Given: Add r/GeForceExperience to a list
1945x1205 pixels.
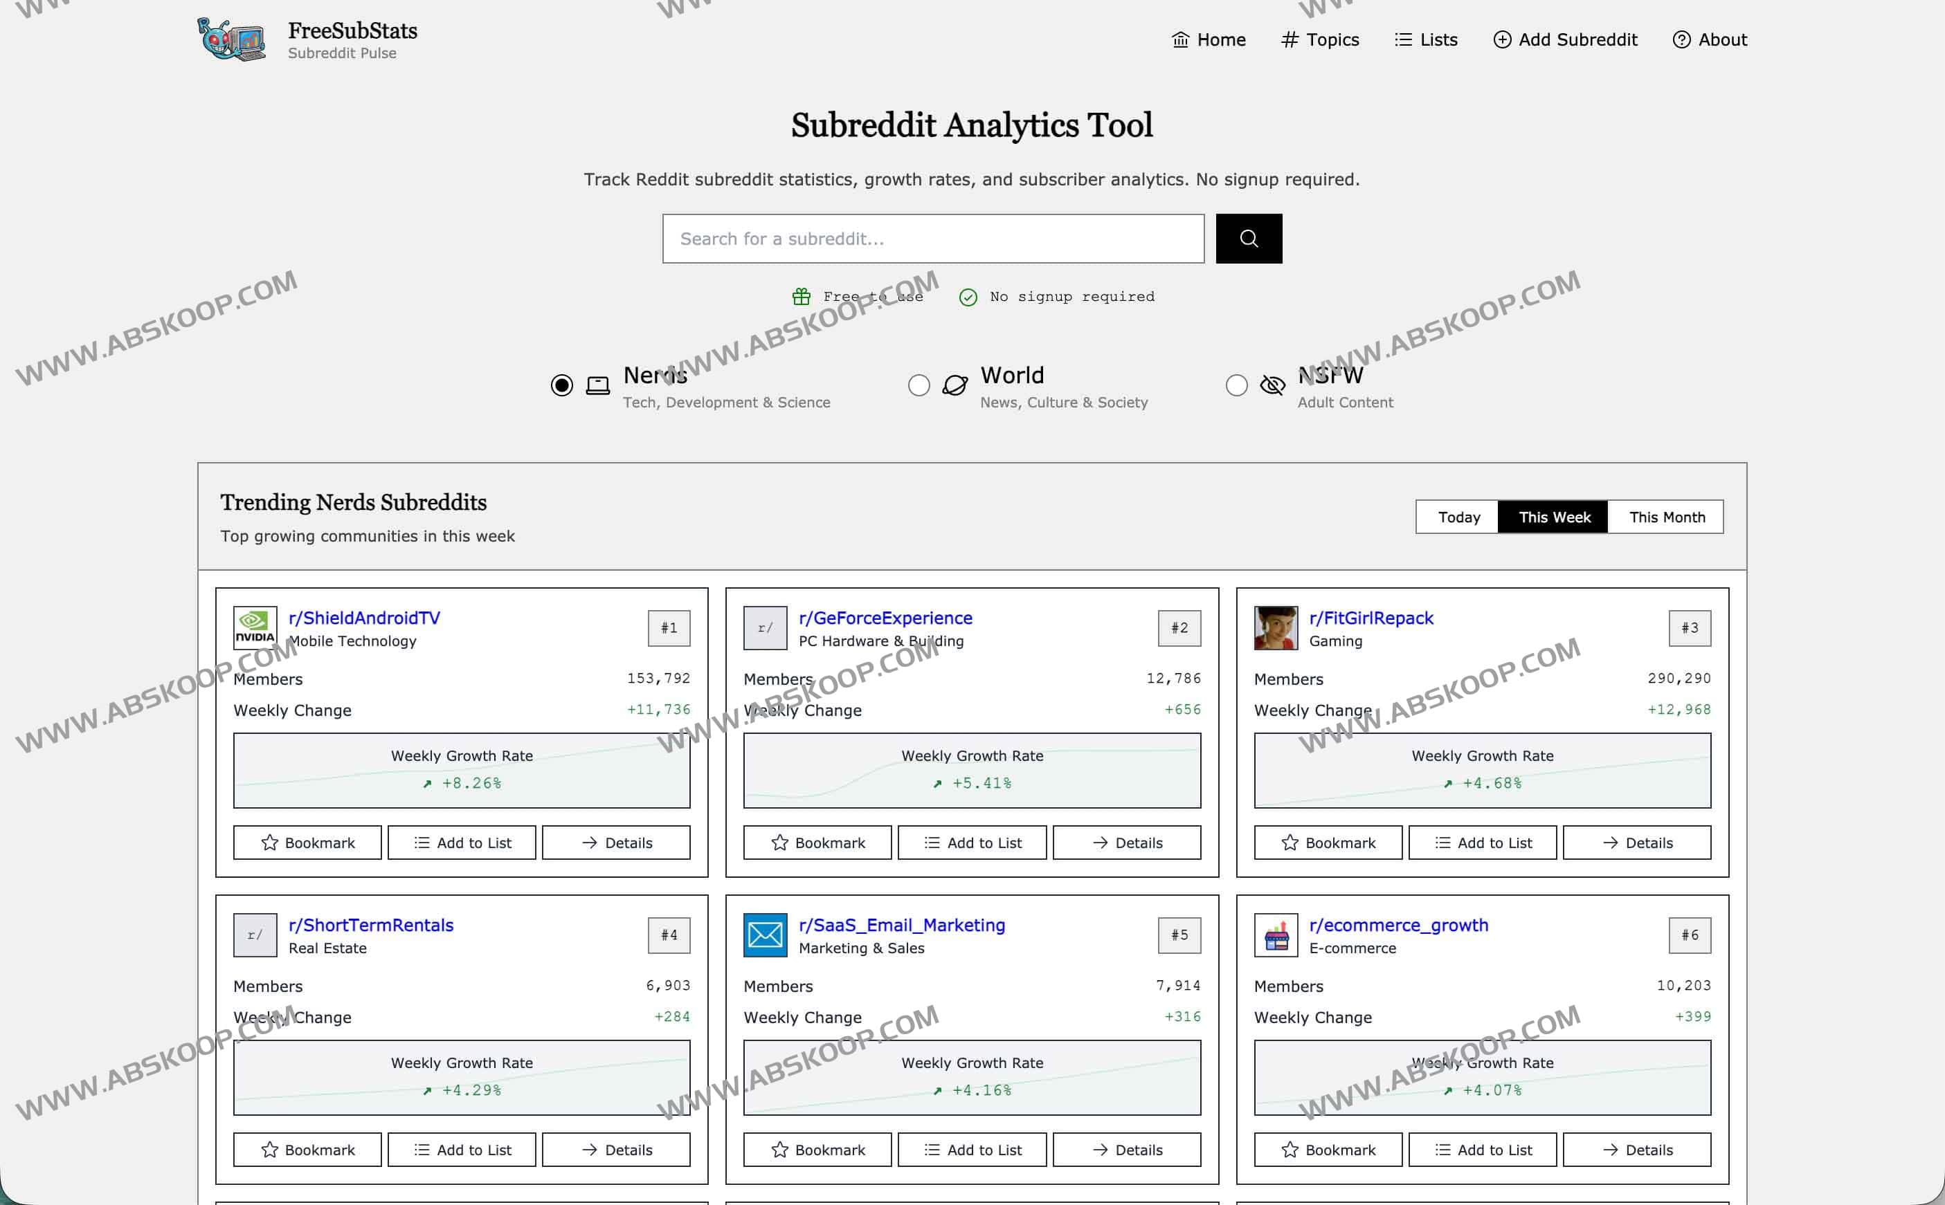Looking at the screenshot, I should (x=972, y=843).
